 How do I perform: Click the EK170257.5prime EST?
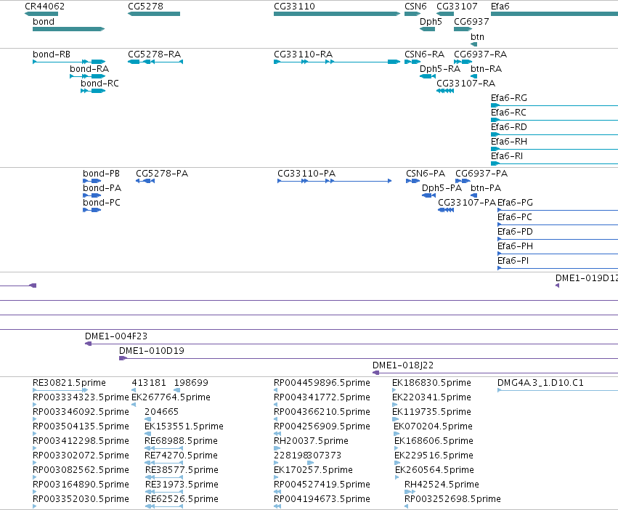(x=276, y=477)
